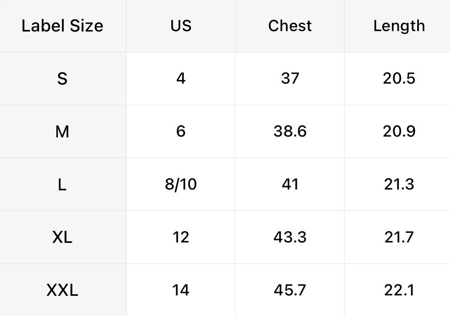Click the length value 21.7
The image size is (450, 316).
(399, 237)
